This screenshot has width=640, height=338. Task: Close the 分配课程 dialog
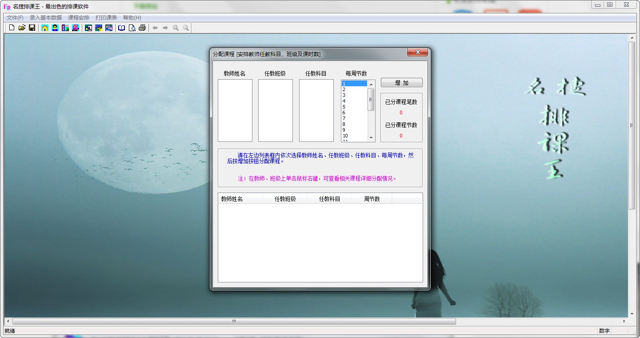[x=417, y=52]
